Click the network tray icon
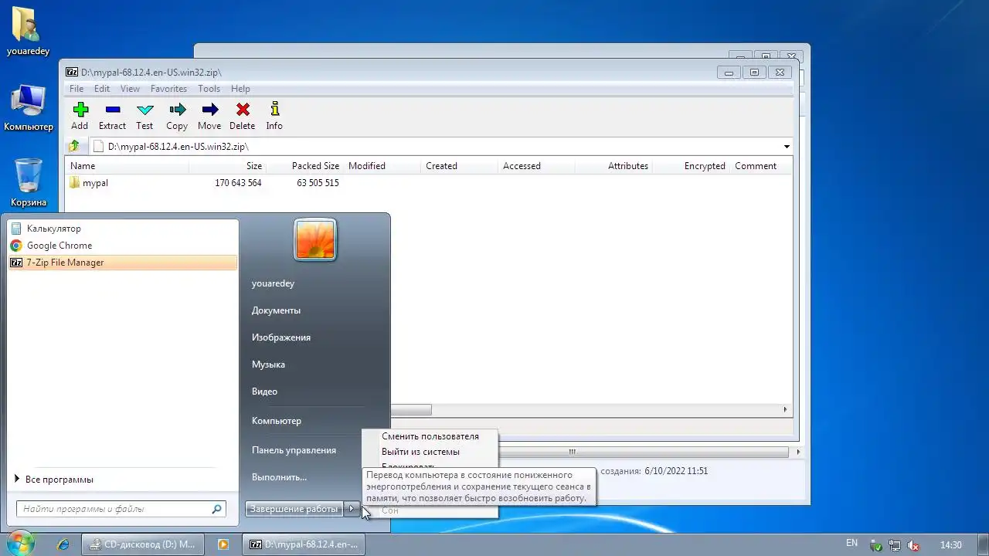Screen dimensions: 989x556 (895, 544)
